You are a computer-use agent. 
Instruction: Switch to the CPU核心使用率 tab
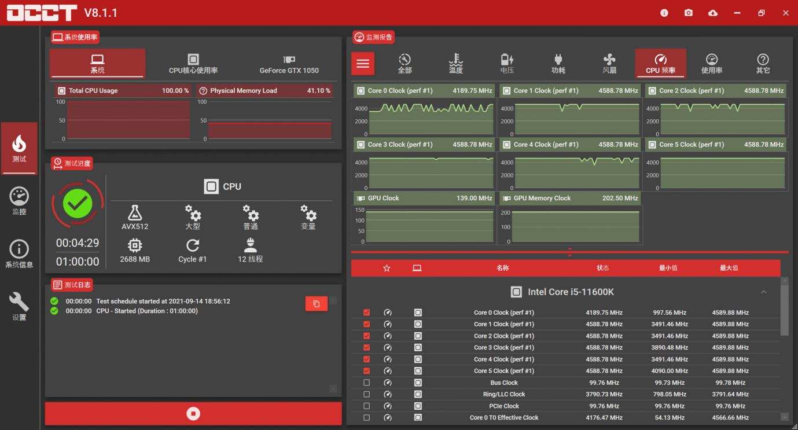[193, 64]
